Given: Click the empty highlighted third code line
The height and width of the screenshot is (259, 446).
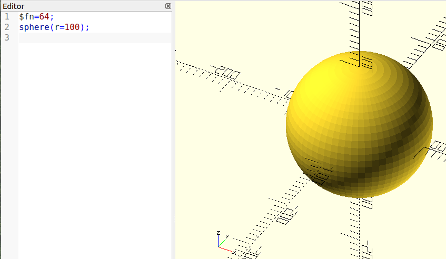Looking at the screenshot, I should tap(95, 37).
